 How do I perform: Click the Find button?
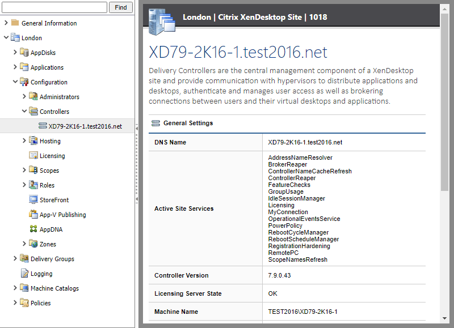[121, 7]
